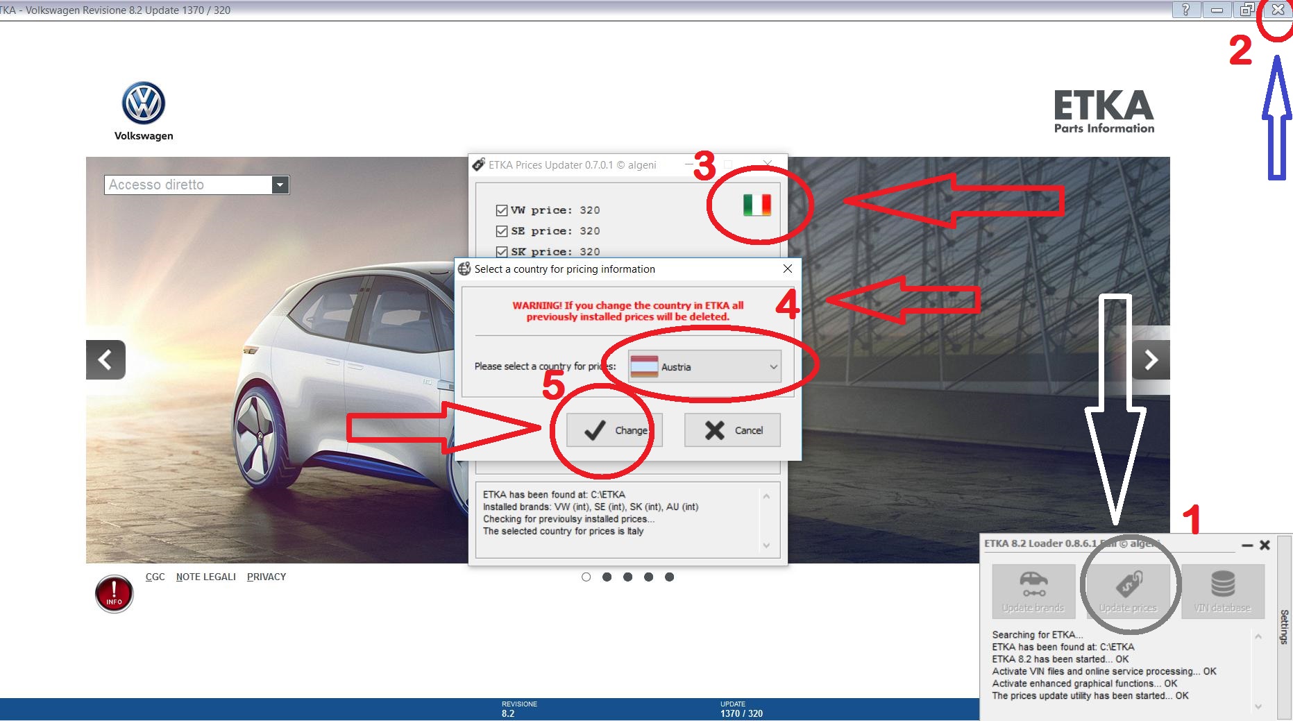Click the Cancel button
The width and height of the screenshot is (1293, 721).
[x=732, y=430]
